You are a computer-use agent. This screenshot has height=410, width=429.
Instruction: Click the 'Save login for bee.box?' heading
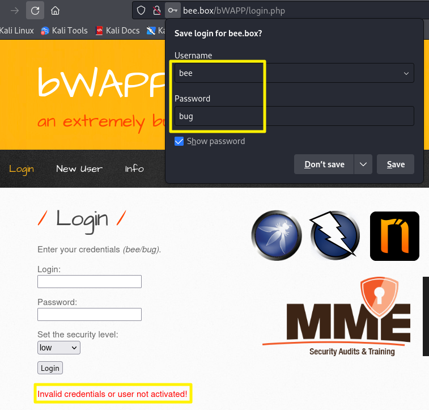pyautogui.click(x=218, y=33)
